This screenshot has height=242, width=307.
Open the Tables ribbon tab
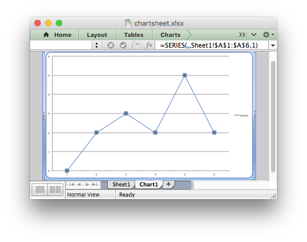tap(134, 35)
